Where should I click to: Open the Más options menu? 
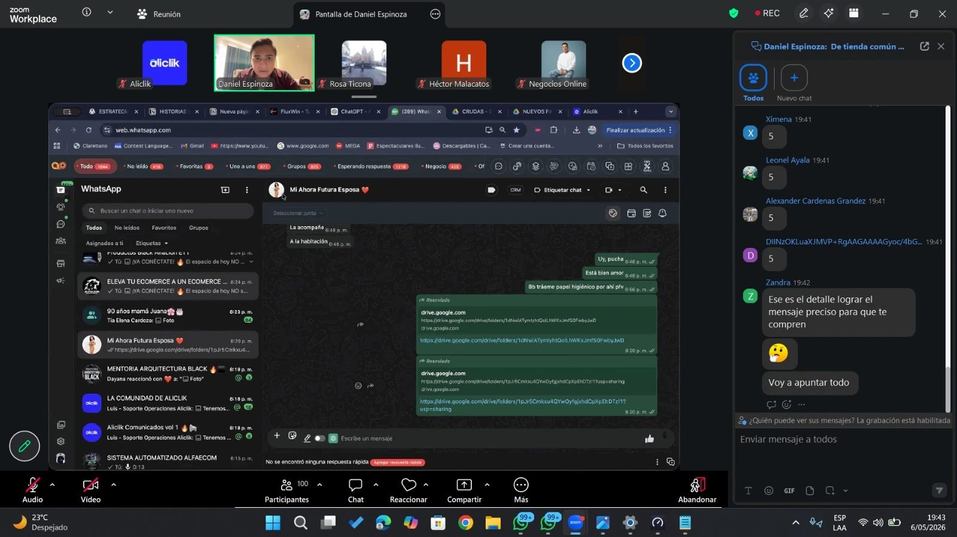521,490
